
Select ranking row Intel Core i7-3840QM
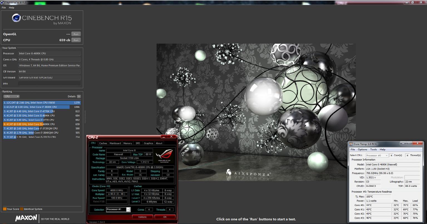click(x=42, y=133)
